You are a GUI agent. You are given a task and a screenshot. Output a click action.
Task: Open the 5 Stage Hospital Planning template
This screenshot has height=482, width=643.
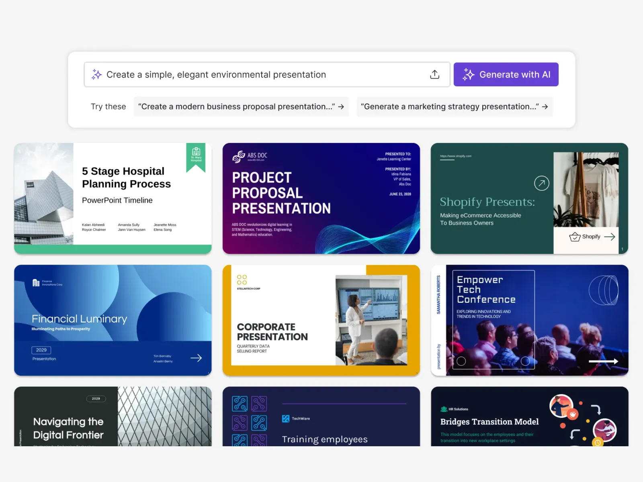(x=113, y=198)
